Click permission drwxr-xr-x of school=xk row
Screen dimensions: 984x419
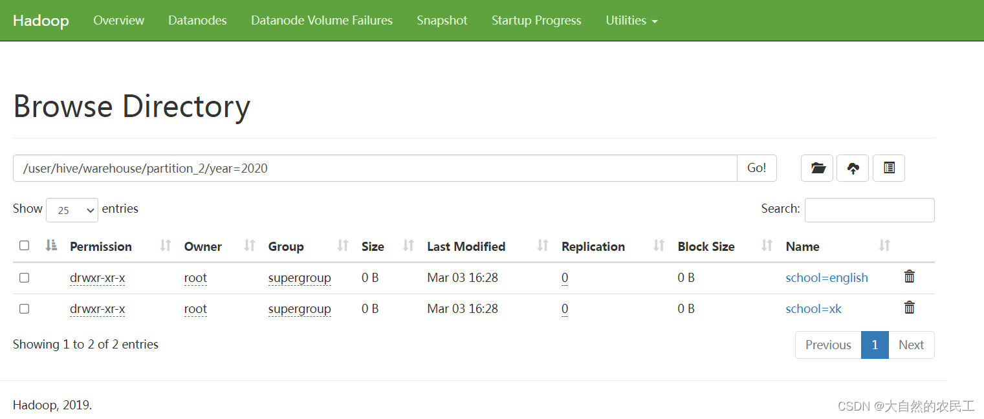click(97, 309)
